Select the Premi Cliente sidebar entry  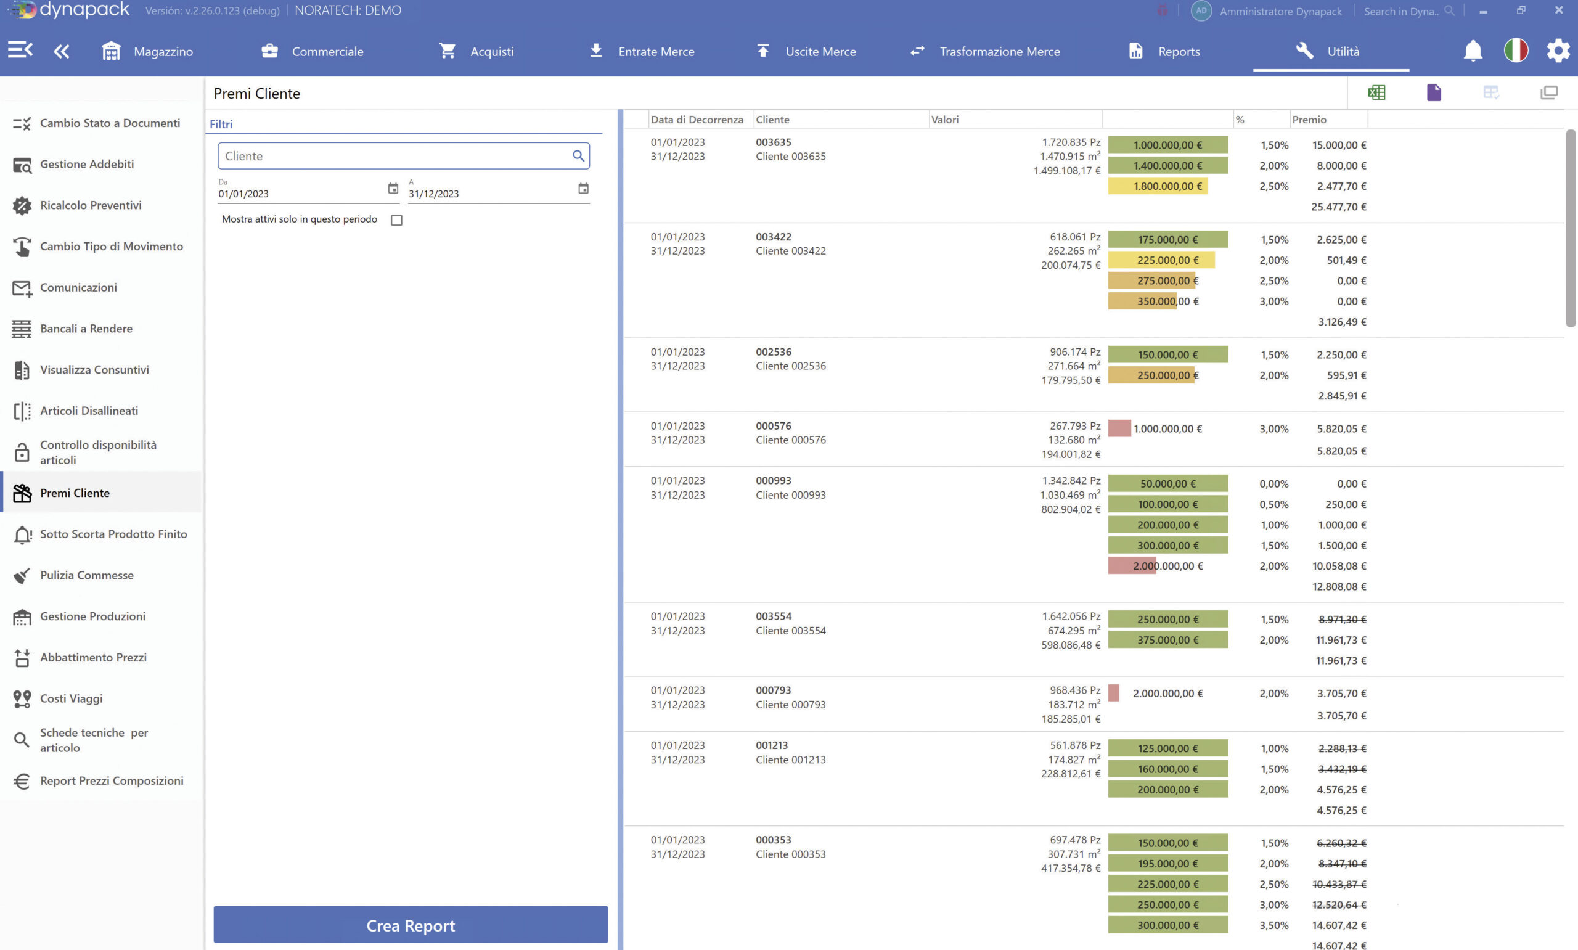pos(102,493)
